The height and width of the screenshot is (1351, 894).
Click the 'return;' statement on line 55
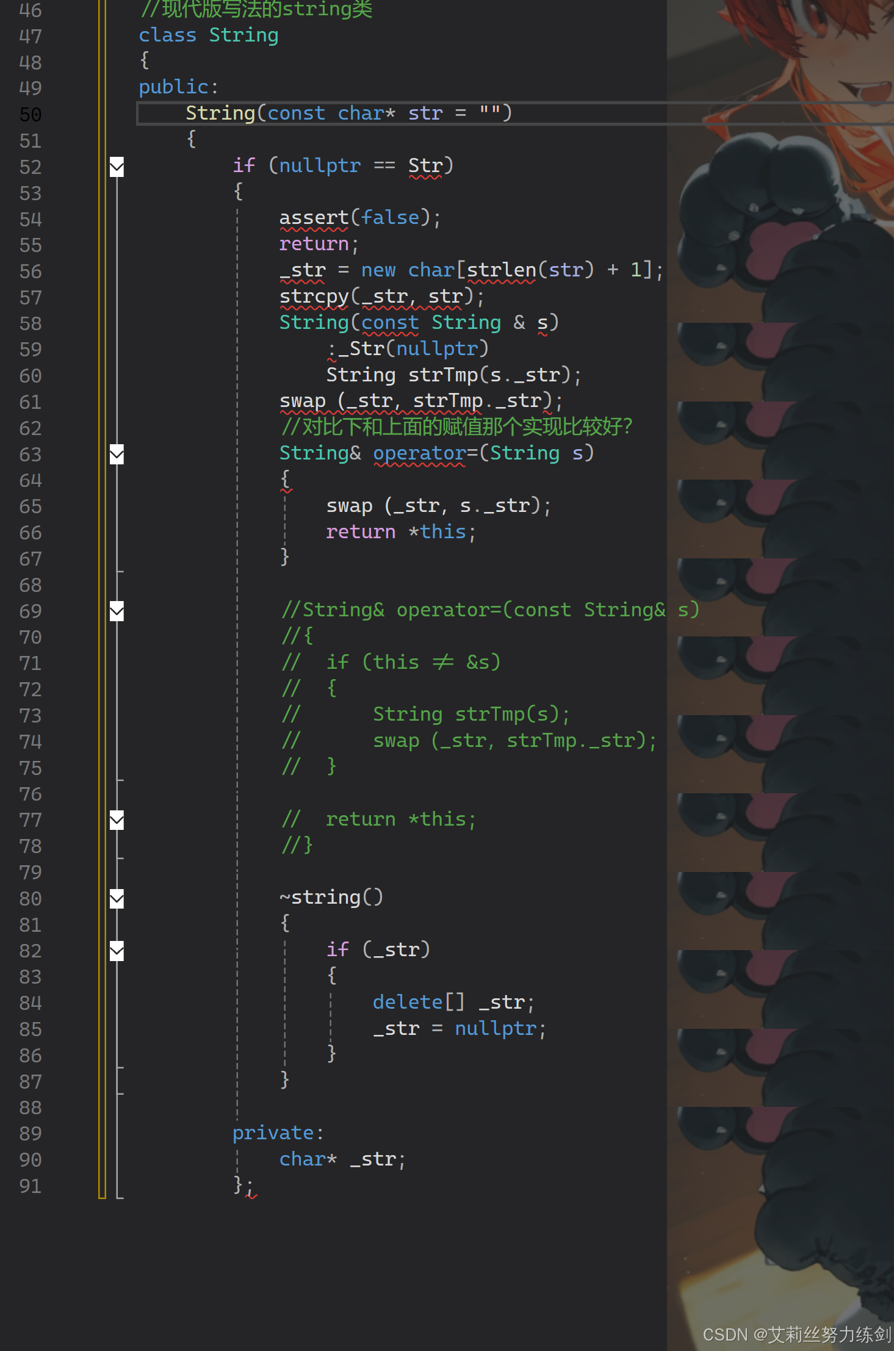pos(319,244)
